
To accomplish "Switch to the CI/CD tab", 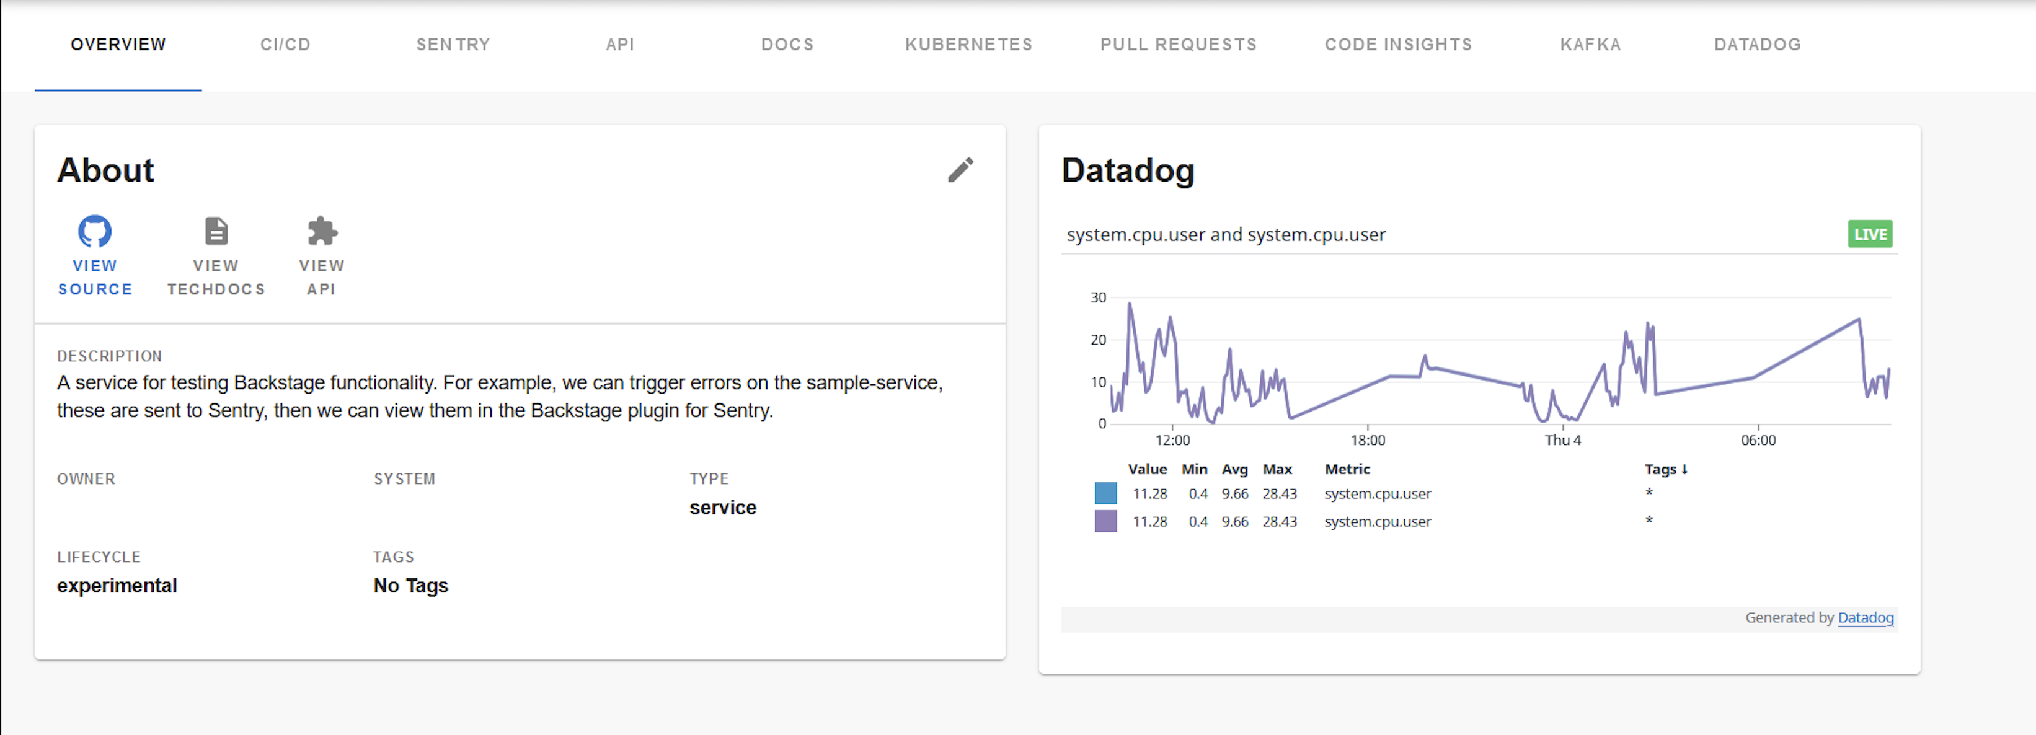I will click(285, 45).
